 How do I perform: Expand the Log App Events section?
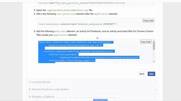[x=93, y=82]
